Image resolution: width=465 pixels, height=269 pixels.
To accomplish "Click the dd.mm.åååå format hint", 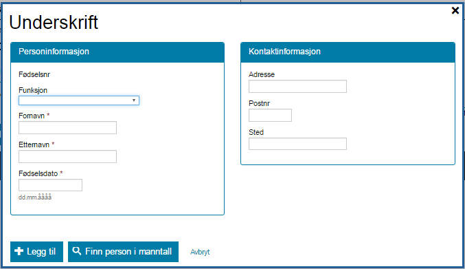I will (35, 197).
